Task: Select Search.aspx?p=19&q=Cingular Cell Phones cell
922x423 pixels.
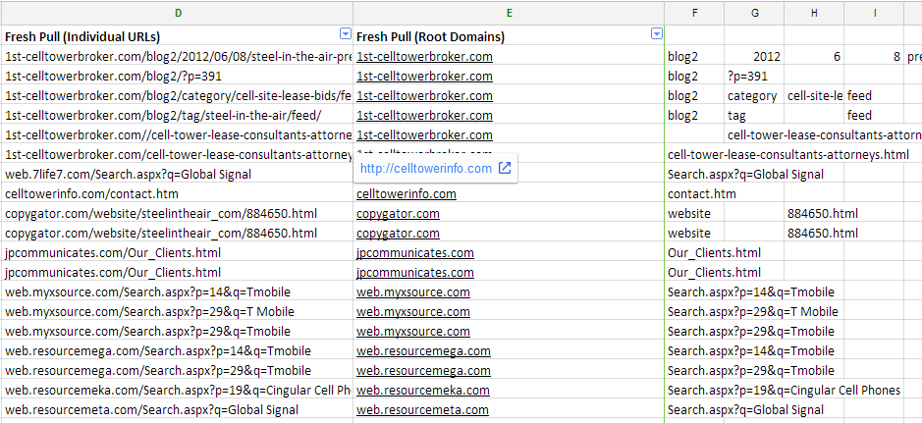Action: point(784,390)
